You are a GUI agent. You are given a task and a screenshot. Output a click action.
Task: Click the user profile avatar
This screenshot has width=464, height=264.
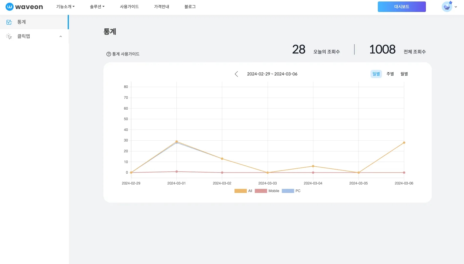click(x=447, y=7)
